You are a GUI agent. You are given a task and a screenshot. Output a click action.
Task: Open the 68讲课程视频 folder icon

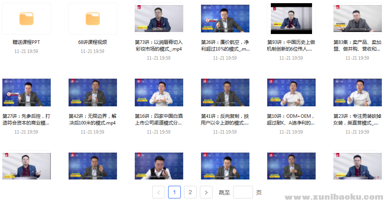click(93, 19)
